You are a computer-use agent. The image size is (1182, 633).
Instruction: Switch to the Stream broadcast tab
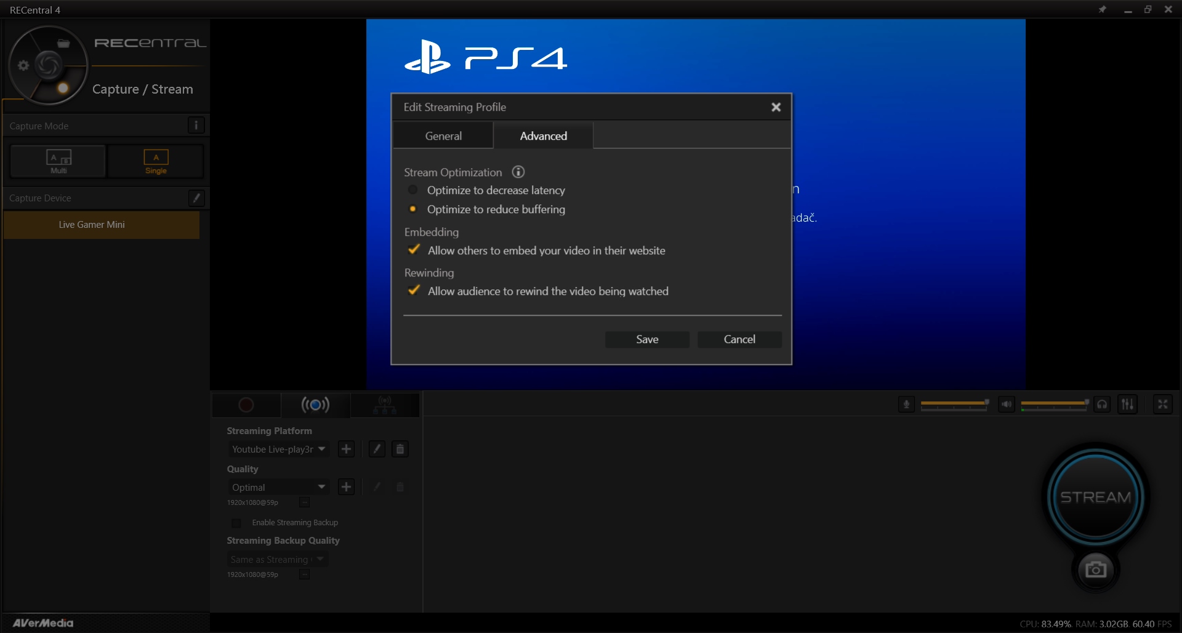(x=315, y=405)
